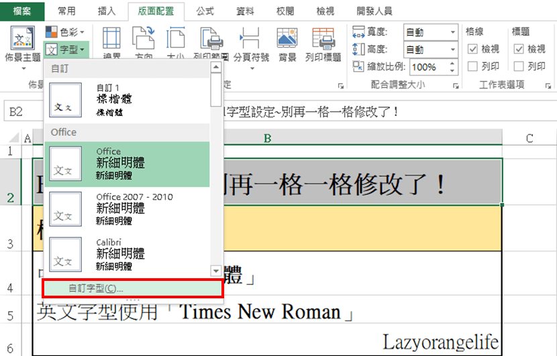Screen dimensions: 557x356
Task: Click the 列印標題 print titles icon
Action: pyautogui.click(x=323, y=42)
